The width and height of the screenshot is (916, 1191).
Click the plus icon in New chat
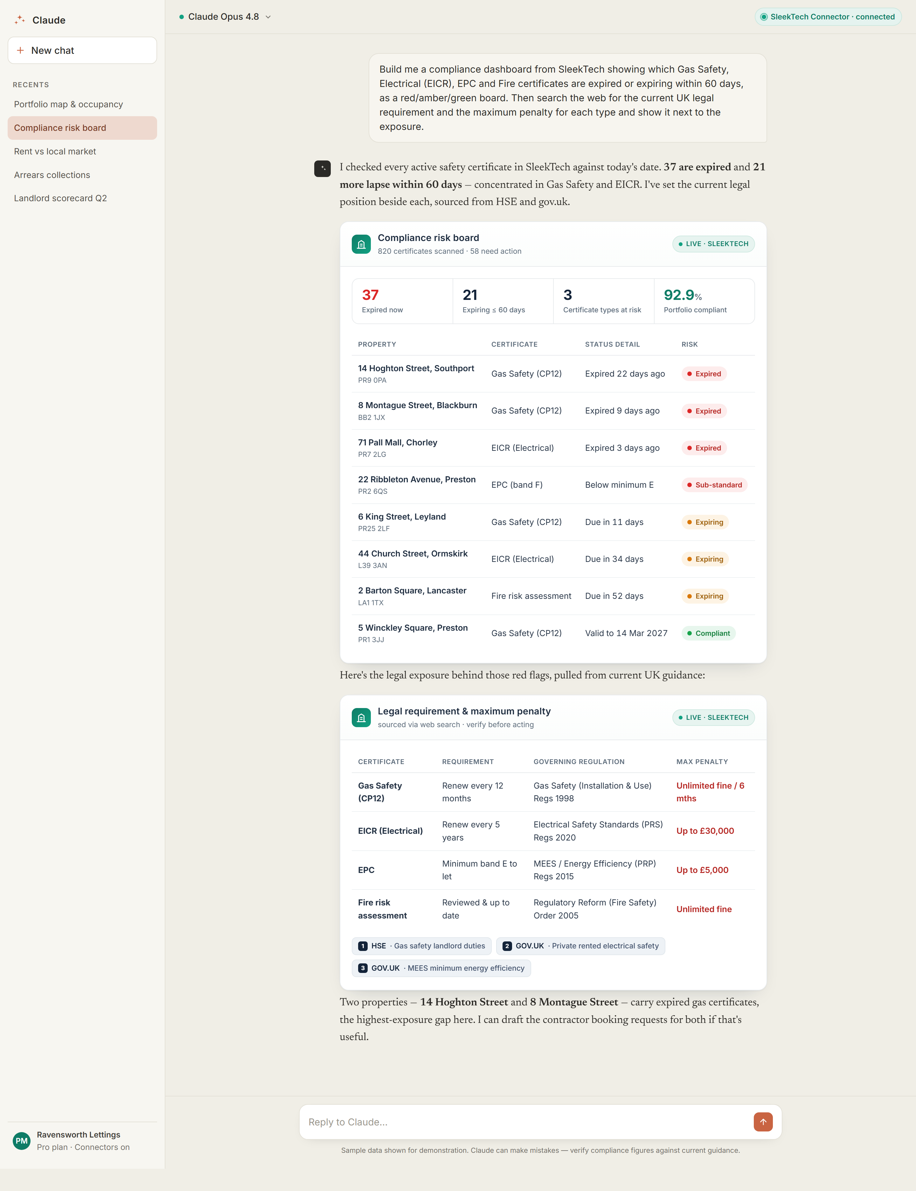(x=20, y=50)
